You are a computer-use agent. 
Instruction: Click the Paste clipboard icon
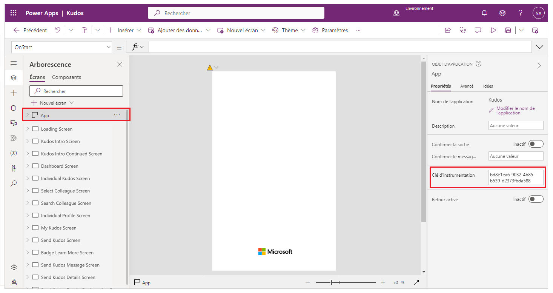coord(84,30)
